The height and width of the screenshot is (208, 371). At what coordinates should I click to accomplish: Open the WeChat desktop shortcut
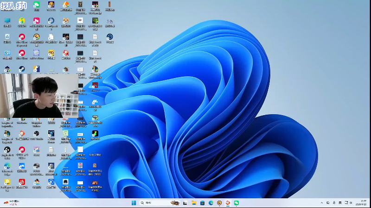point(36,5)
